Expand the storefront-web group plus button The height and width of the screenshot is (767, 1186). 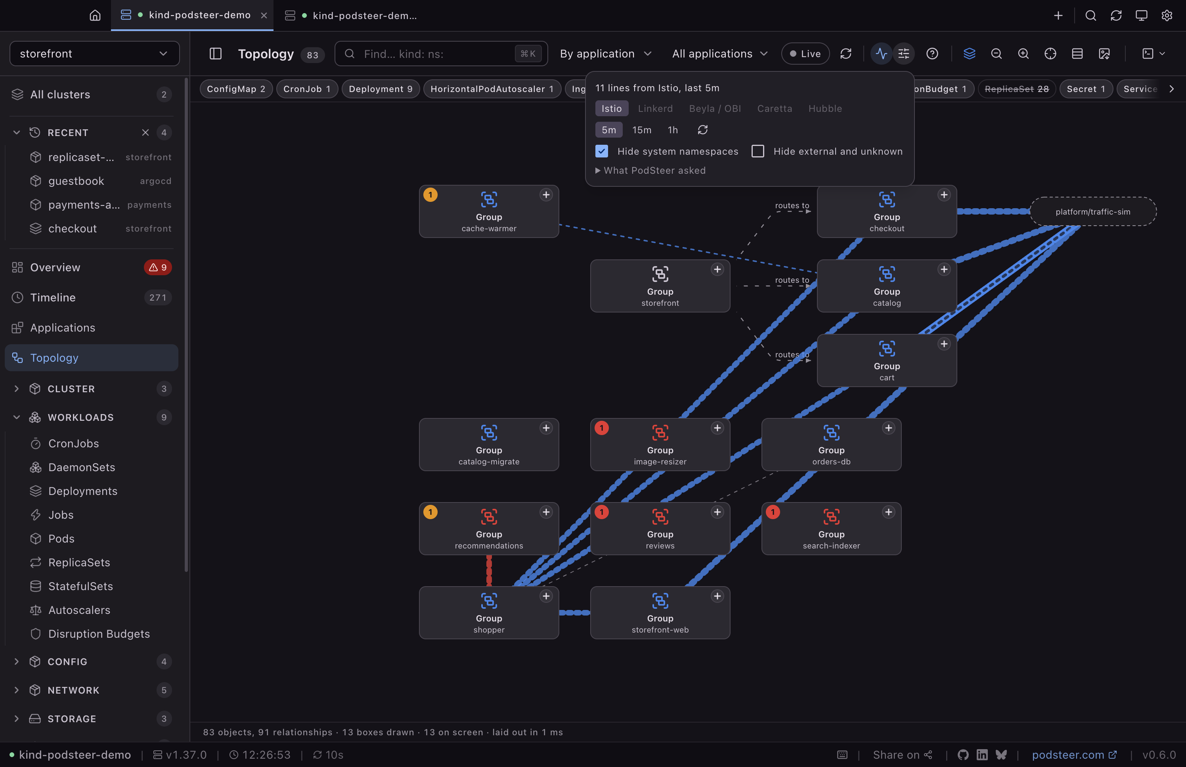pos(717,596)
